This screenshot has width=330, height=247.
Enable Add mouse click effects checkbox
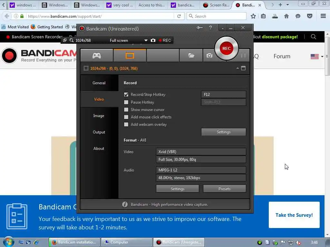click(126, 117)
